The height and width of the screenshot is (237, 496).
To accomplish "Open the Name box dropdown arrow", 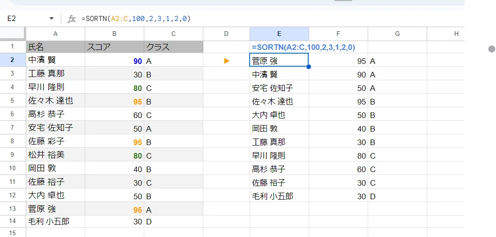I will [52, 19].
